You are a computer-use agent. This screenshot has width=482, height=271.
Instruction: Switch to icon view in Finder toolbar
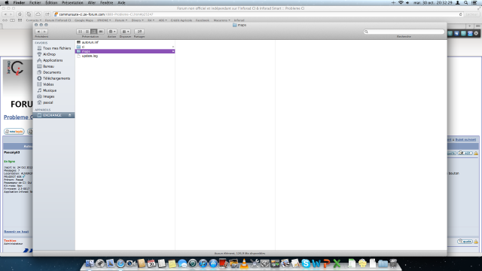[80, 32]
